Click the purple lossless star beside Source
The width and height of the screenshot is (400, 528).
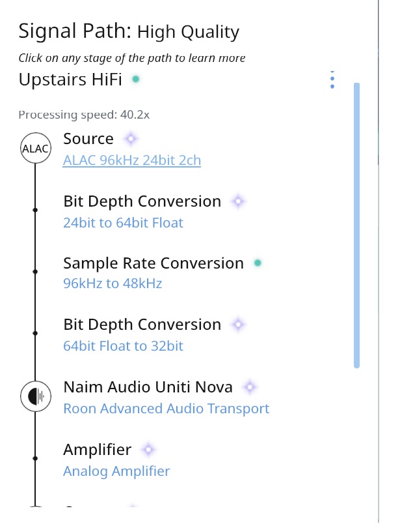coord(131,139)
